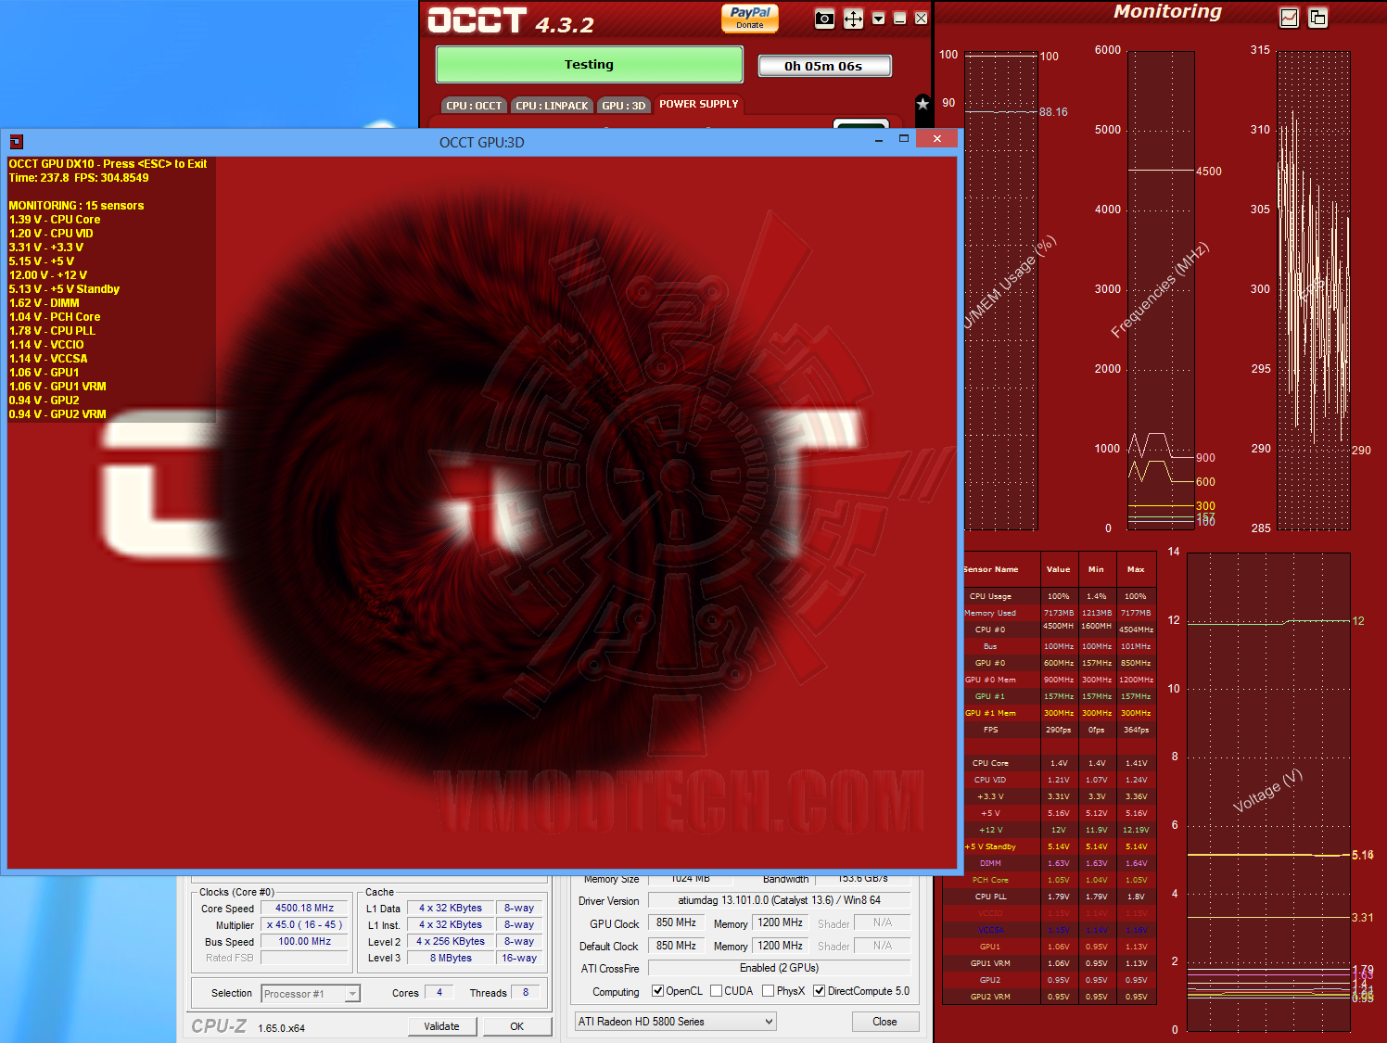Switch to the CPU : LINPACK tab
Image resolution: width=1387 pixels, height=1043 pixels.
(x=552, y=106)
